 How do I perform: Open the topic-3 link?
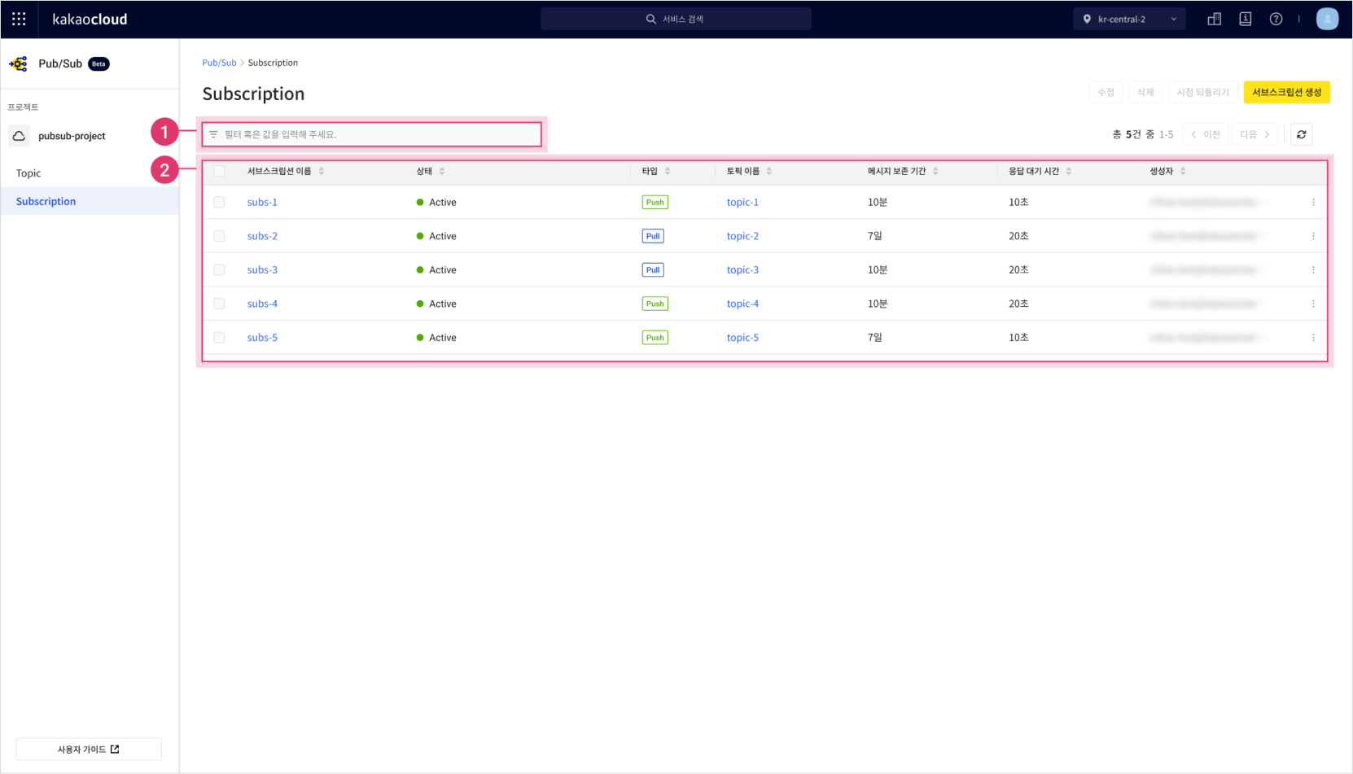coord(742,269)
